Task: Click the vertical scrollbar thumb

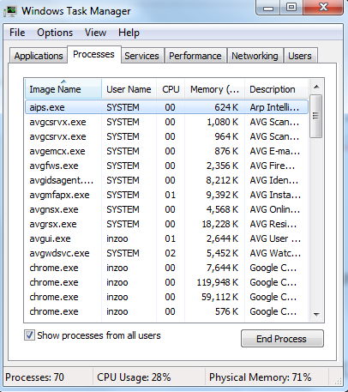Action: (x=316, y=116)
